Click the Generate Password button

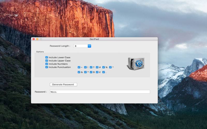63,85
